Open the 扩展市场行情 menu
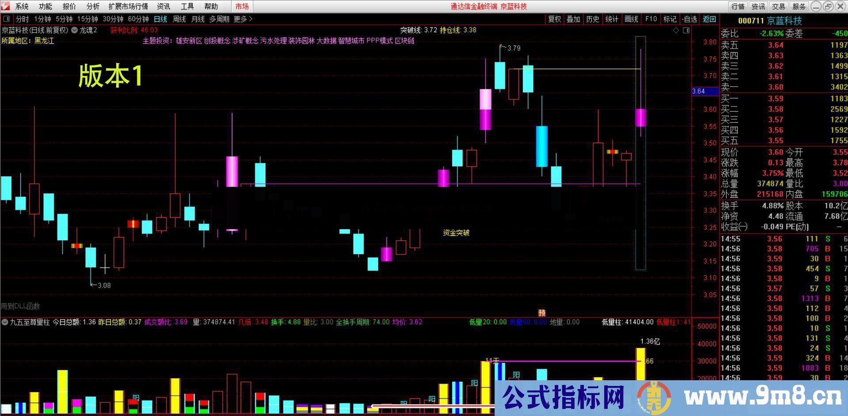Screen dimensions: 848x416 coord(128,6)
